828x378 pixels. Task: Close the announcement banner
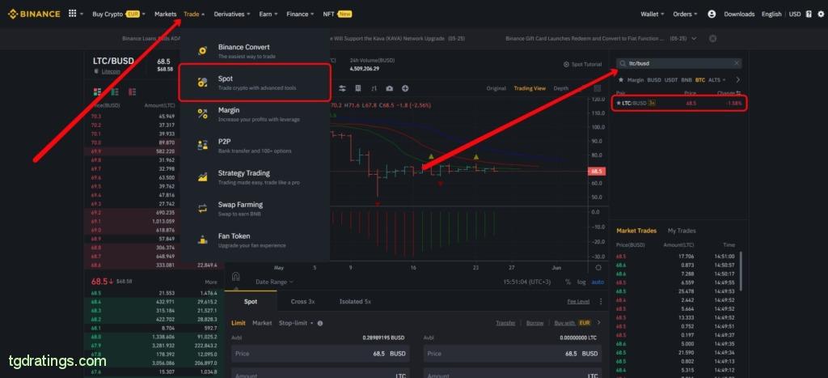point(712,39)
